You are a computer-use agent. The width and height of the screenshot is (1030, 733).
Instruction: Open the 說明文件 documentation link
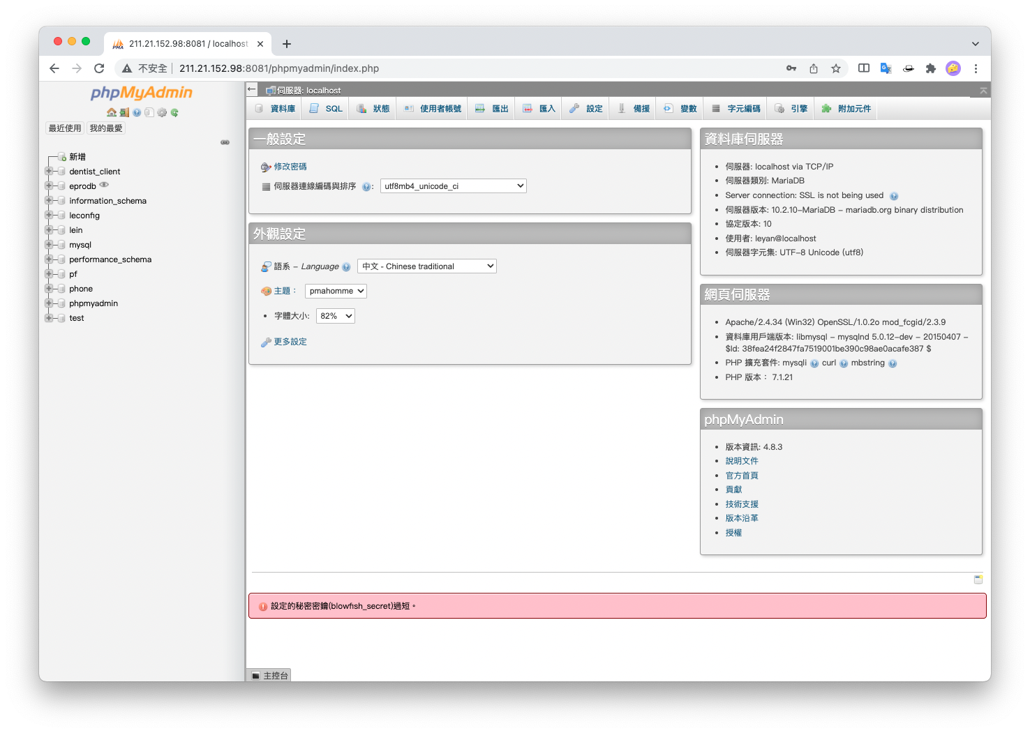[x=742, y=461]
